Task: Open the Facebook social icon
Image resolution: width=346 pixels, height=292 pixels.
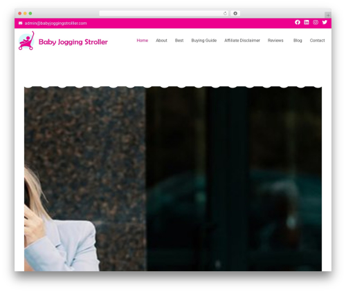Action: [298, 22]
